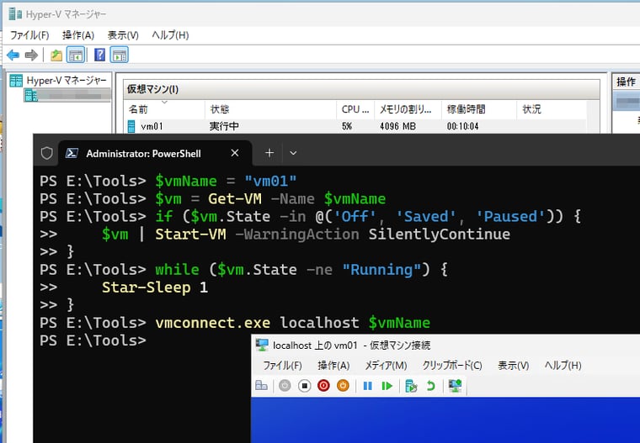Open 表示(V) menu in vmconnect window
This screenshot has width=640, height=443.
[x=513, y=366]
